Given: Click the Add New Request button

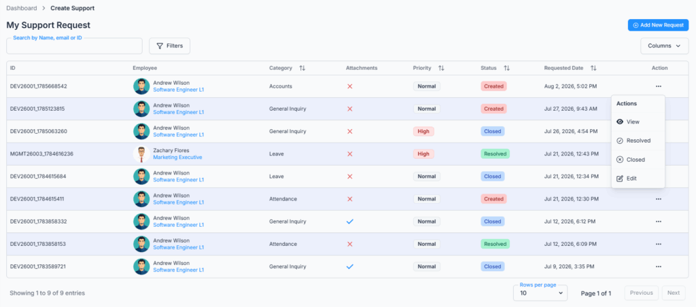Looking at the screenshot, I should click(x=658, y=25).
